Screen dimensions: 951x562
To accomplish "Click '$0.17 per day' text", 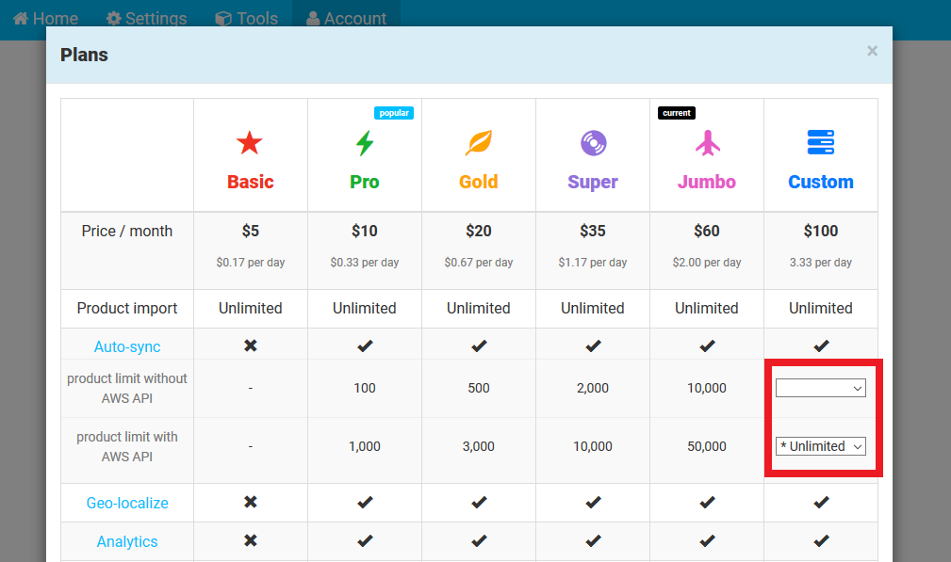I will pyautogui.click(x=251, y=263).
